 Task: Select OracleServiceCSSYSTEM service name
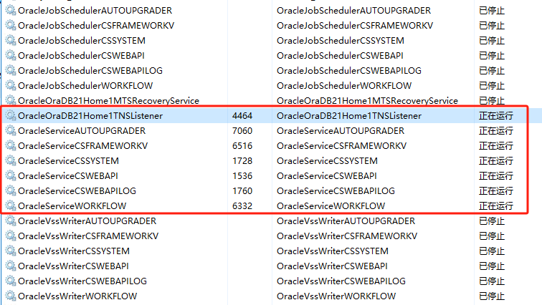(x=68, y=161)
